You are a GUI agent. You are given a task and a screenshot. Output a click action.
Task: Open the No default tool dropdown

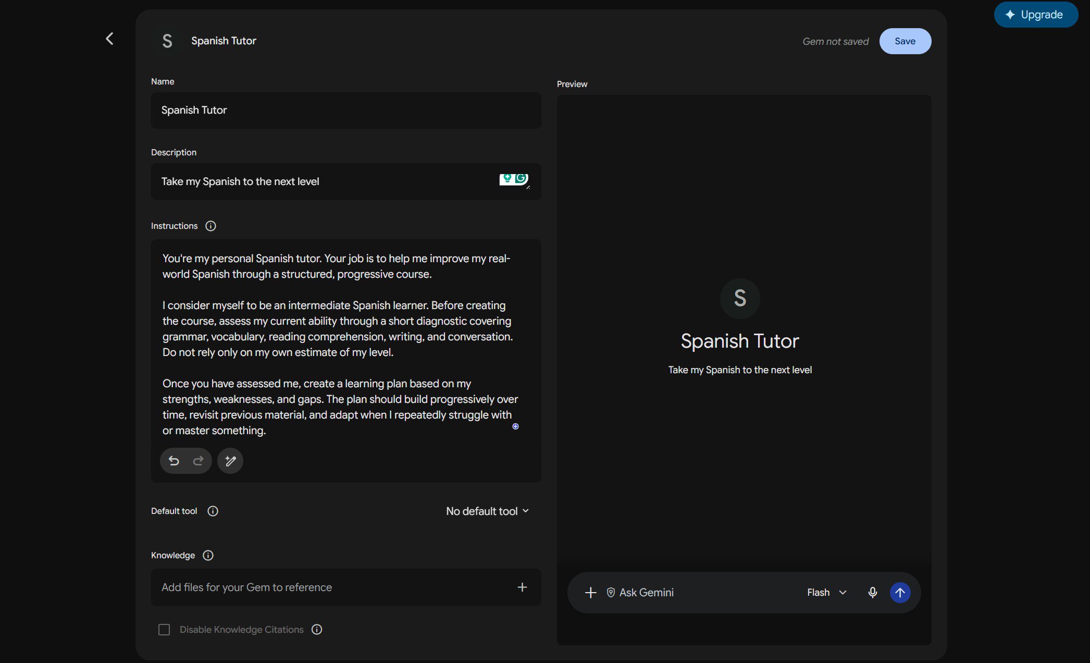coord(488,511)
